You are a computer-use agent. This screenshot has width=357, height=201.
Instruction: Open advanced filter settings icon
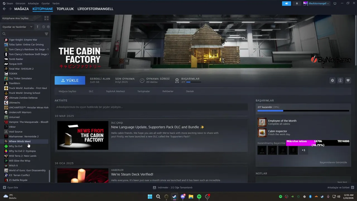[x=47, y=34]
